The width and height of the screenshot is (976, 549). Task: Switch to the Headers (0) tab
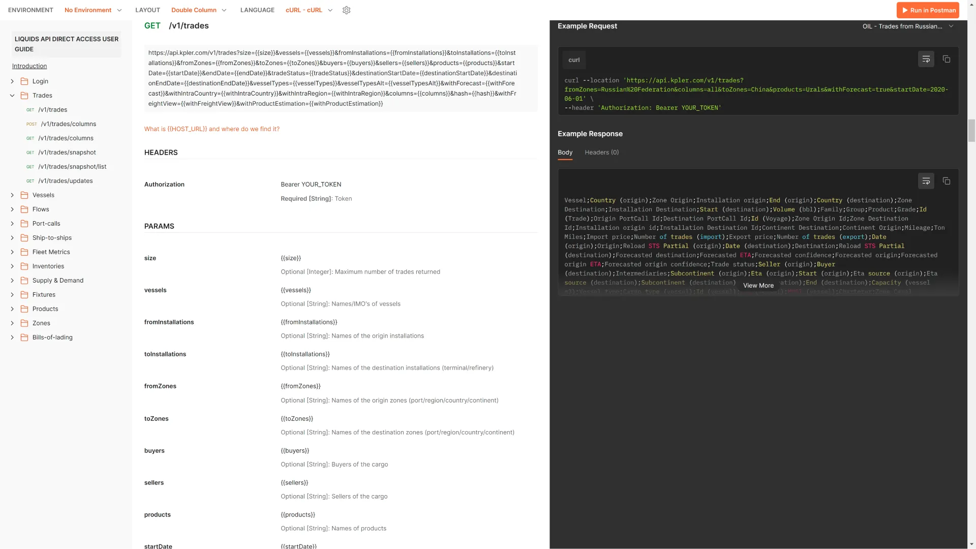(x=601, y=152)
